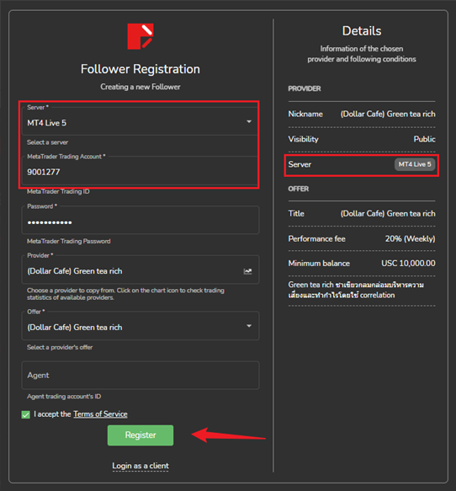Click the green Register button
456x491 pixels.
click(x=141, y=435)
